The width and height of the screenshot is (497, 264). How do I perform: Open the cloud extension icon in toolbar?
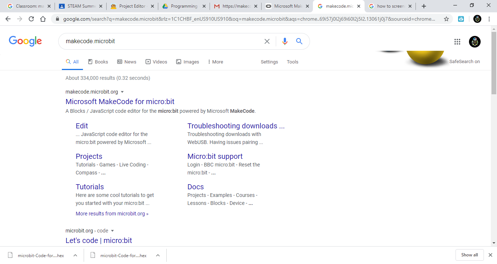461,19
